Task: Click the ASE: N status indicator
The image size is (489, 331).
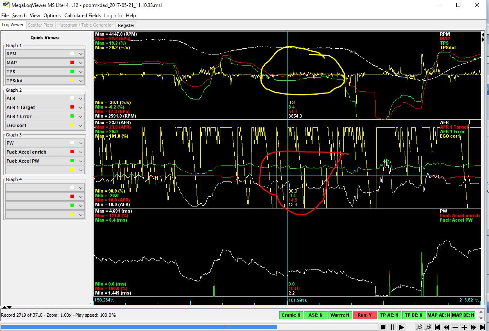Action: click(x=316, y=315)
